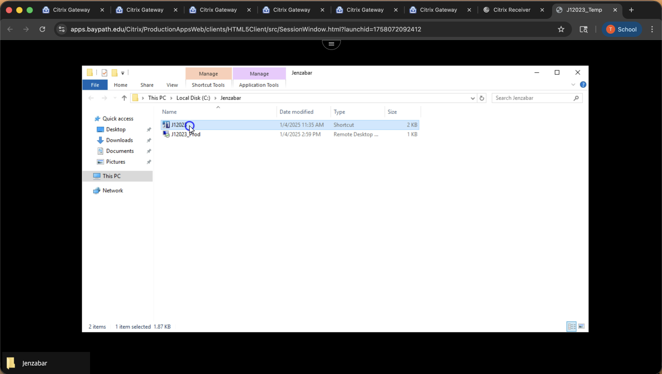Open the address bar history dropdown
The width and height of the screenshot is (662, 374).
click(472, 98)
